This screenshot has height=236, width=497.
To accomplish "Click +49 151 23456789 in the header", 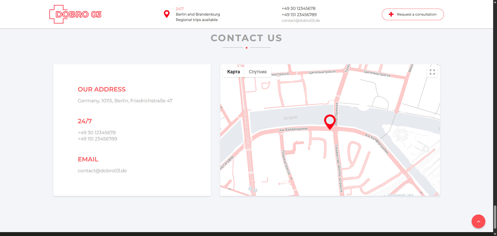I will pyautogui.click(x=299, y=15).
